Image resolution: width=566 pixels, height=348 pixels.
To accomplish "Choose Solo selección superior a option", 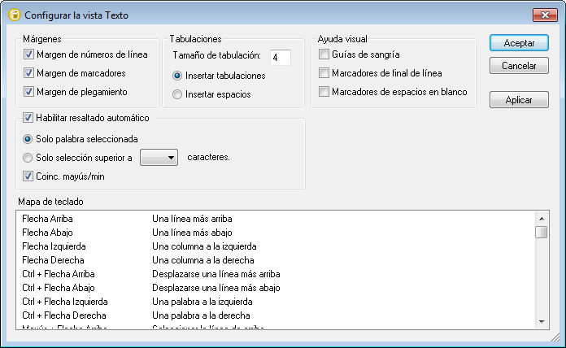I will (x=28, y=158).
